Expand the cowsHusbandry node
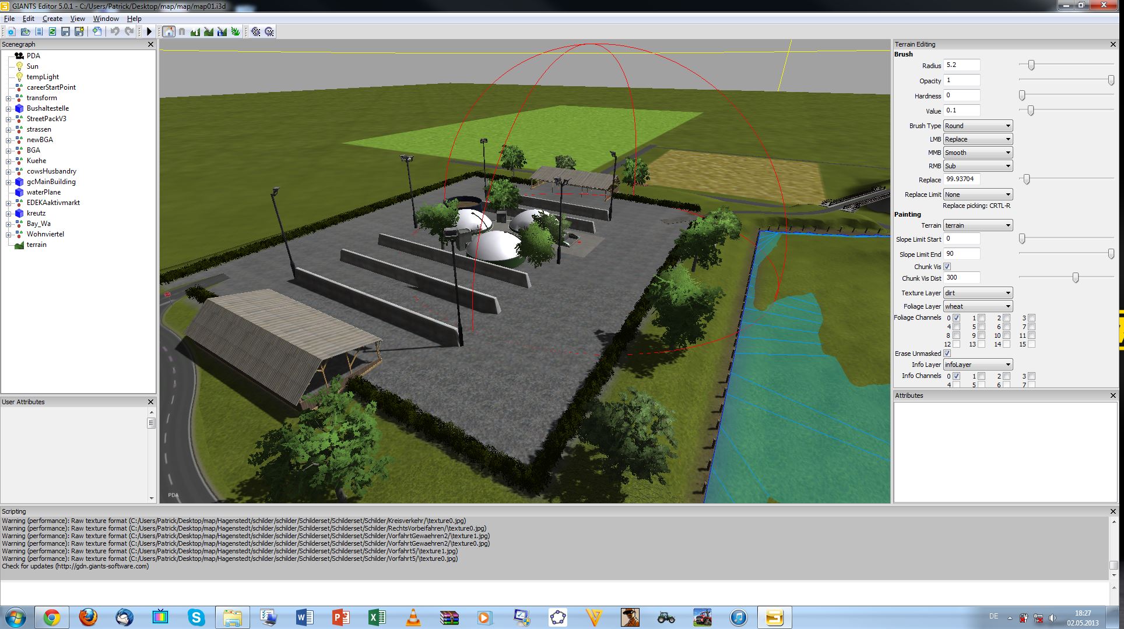The width and height of the screenshot is (1124, 629). click(9, 172)
